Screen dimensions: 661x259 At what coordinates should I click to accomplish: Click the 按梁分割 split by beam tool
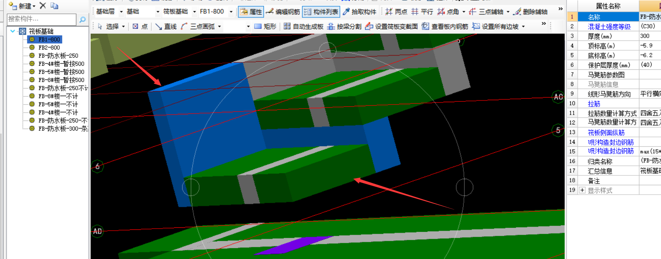coord(344,26)
